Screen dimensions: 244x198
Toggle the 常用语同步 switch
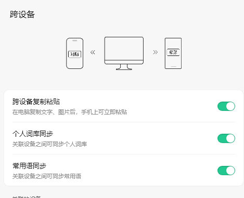[x=226, y=171]
